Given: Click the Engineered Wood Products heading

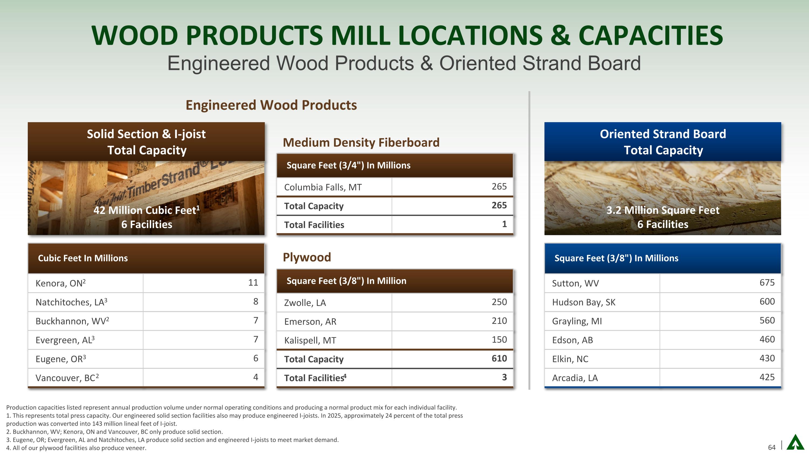Looking at the screenshot, I should pyautogui.click(x=271, y=105).
